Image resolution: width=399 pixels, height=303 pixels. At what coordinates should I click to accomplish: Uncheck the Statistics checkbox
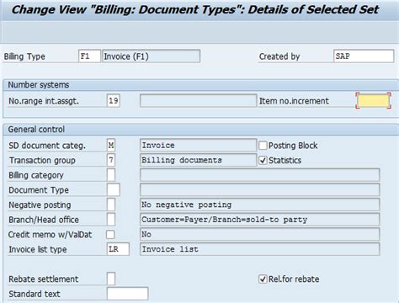pos(263,160)
